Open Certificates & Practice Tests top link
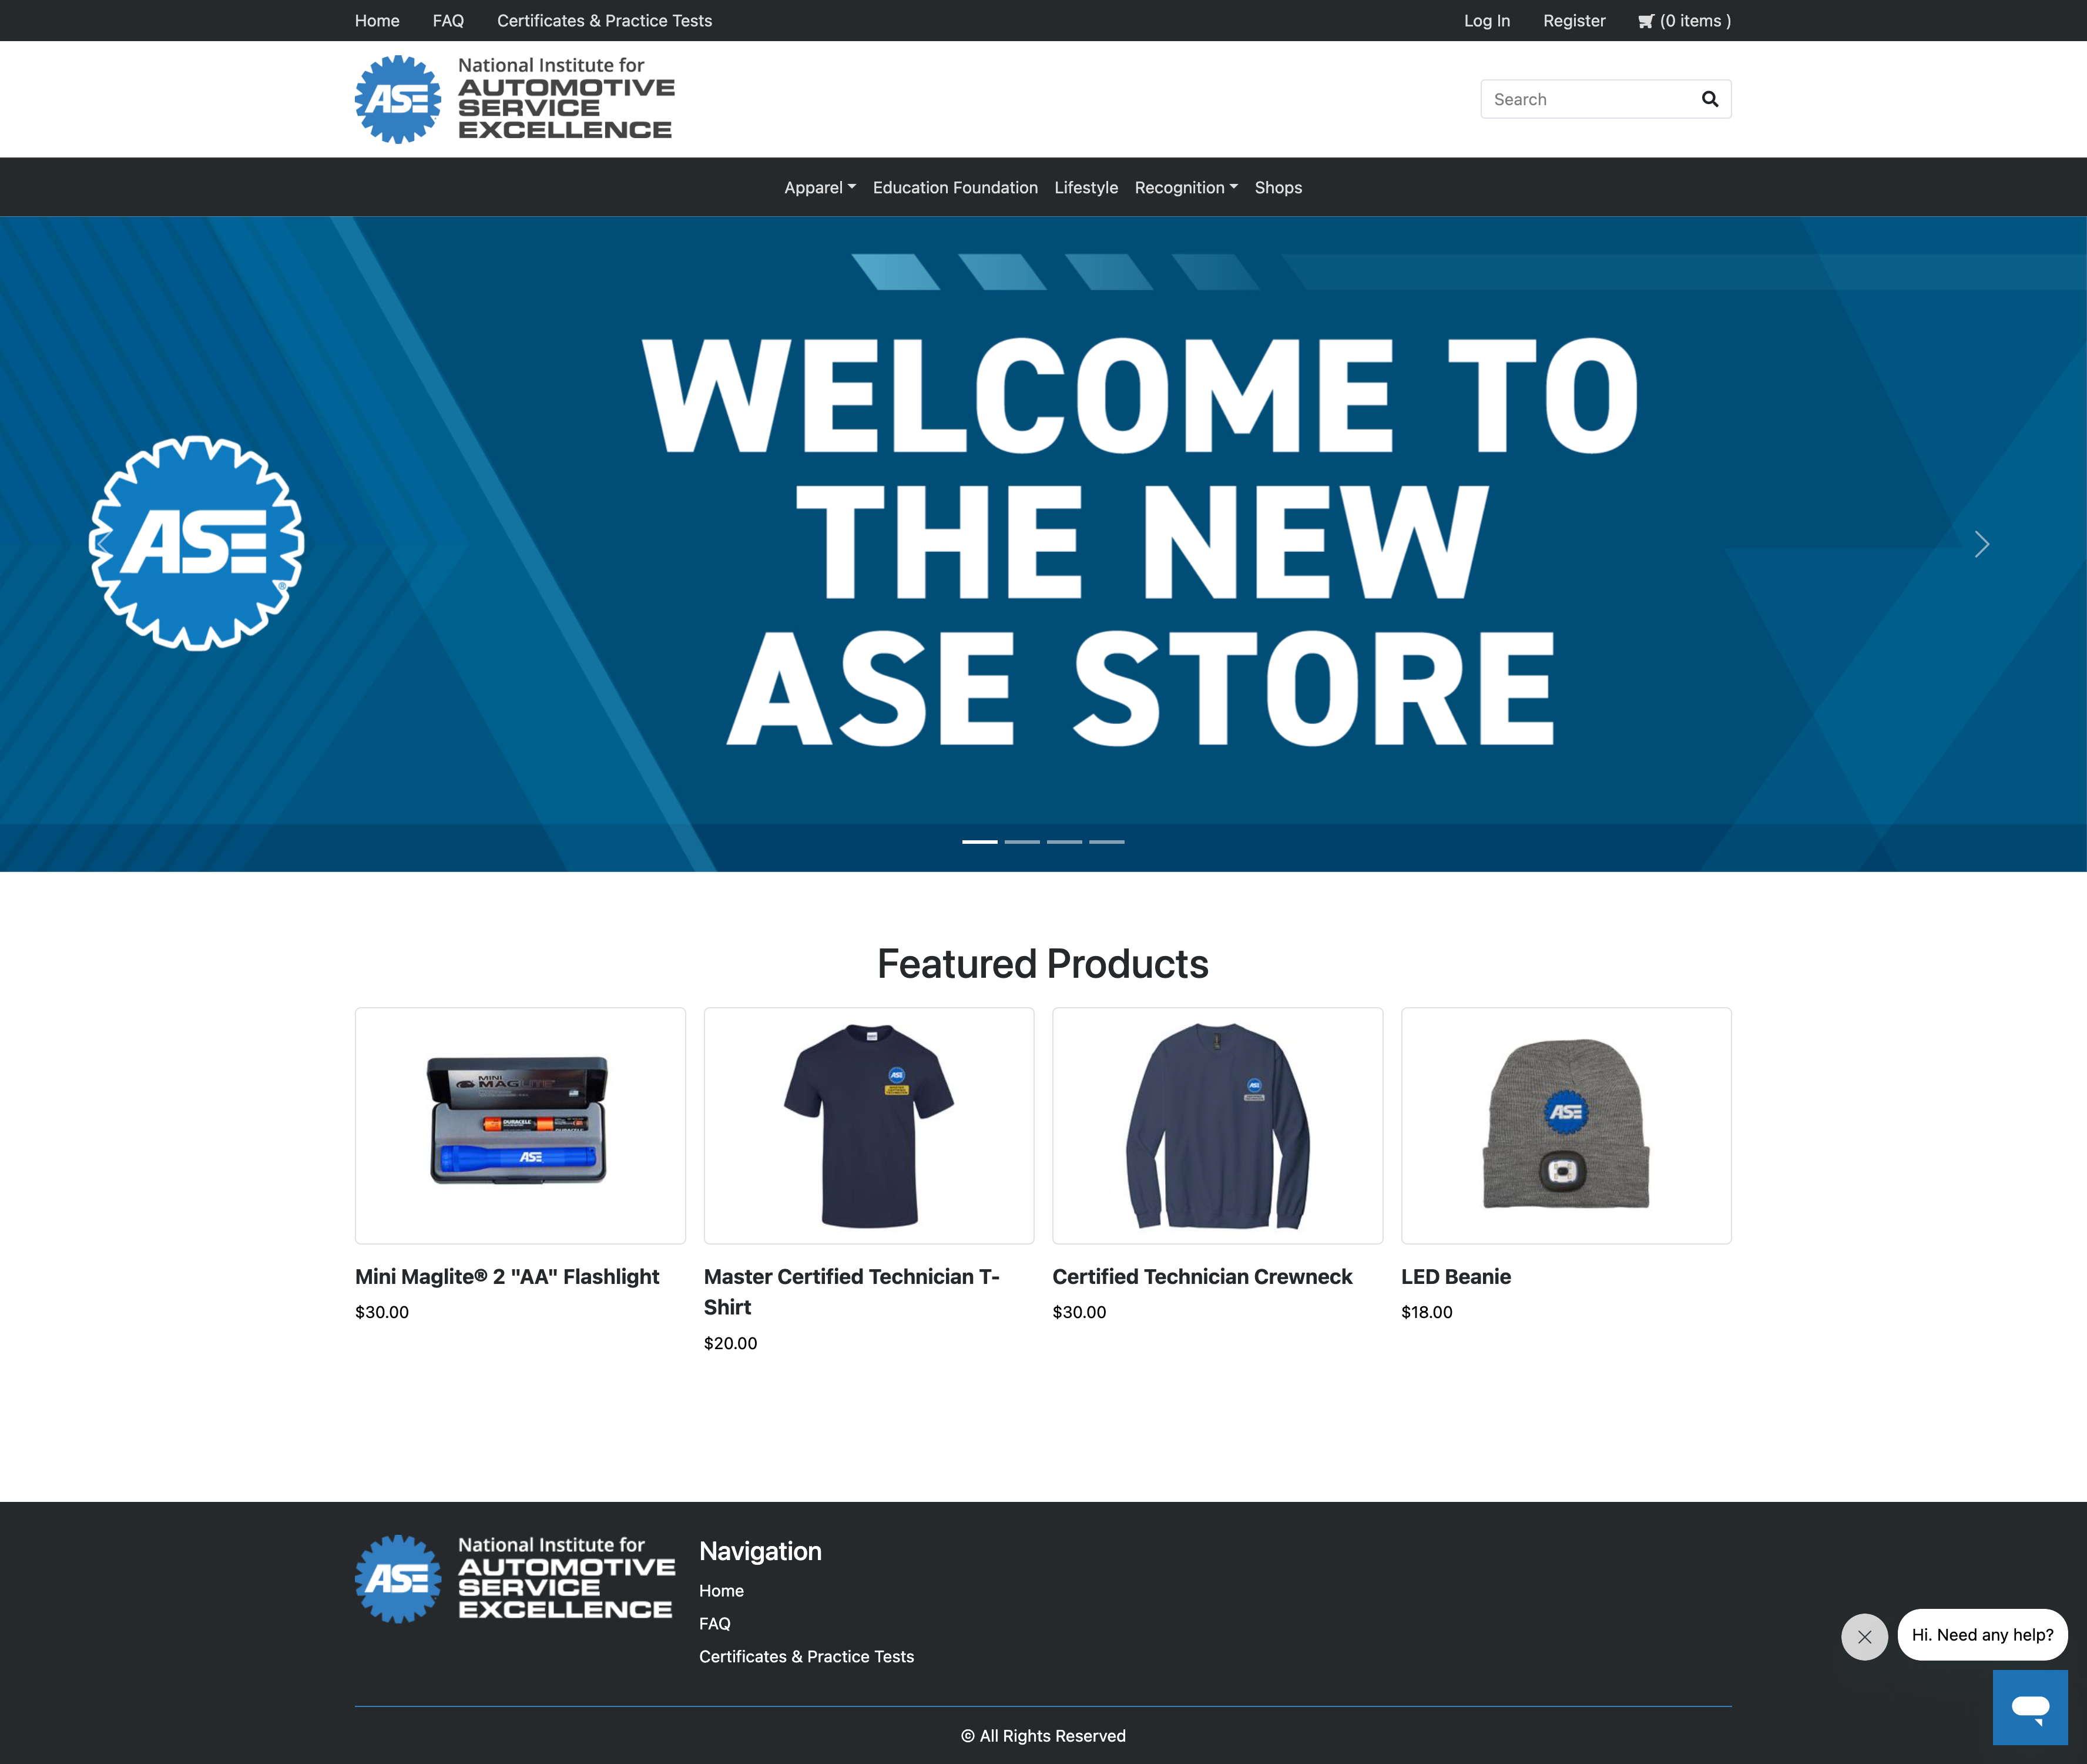Image resolution: width=2087 pixels, height=1764 pixels. pyautogui.click(x=604, y=21)
